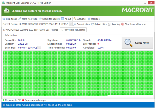Minimize the Macrorit Disk Scanner window
The image size is (156, 109).
click(x=145, y=3)
